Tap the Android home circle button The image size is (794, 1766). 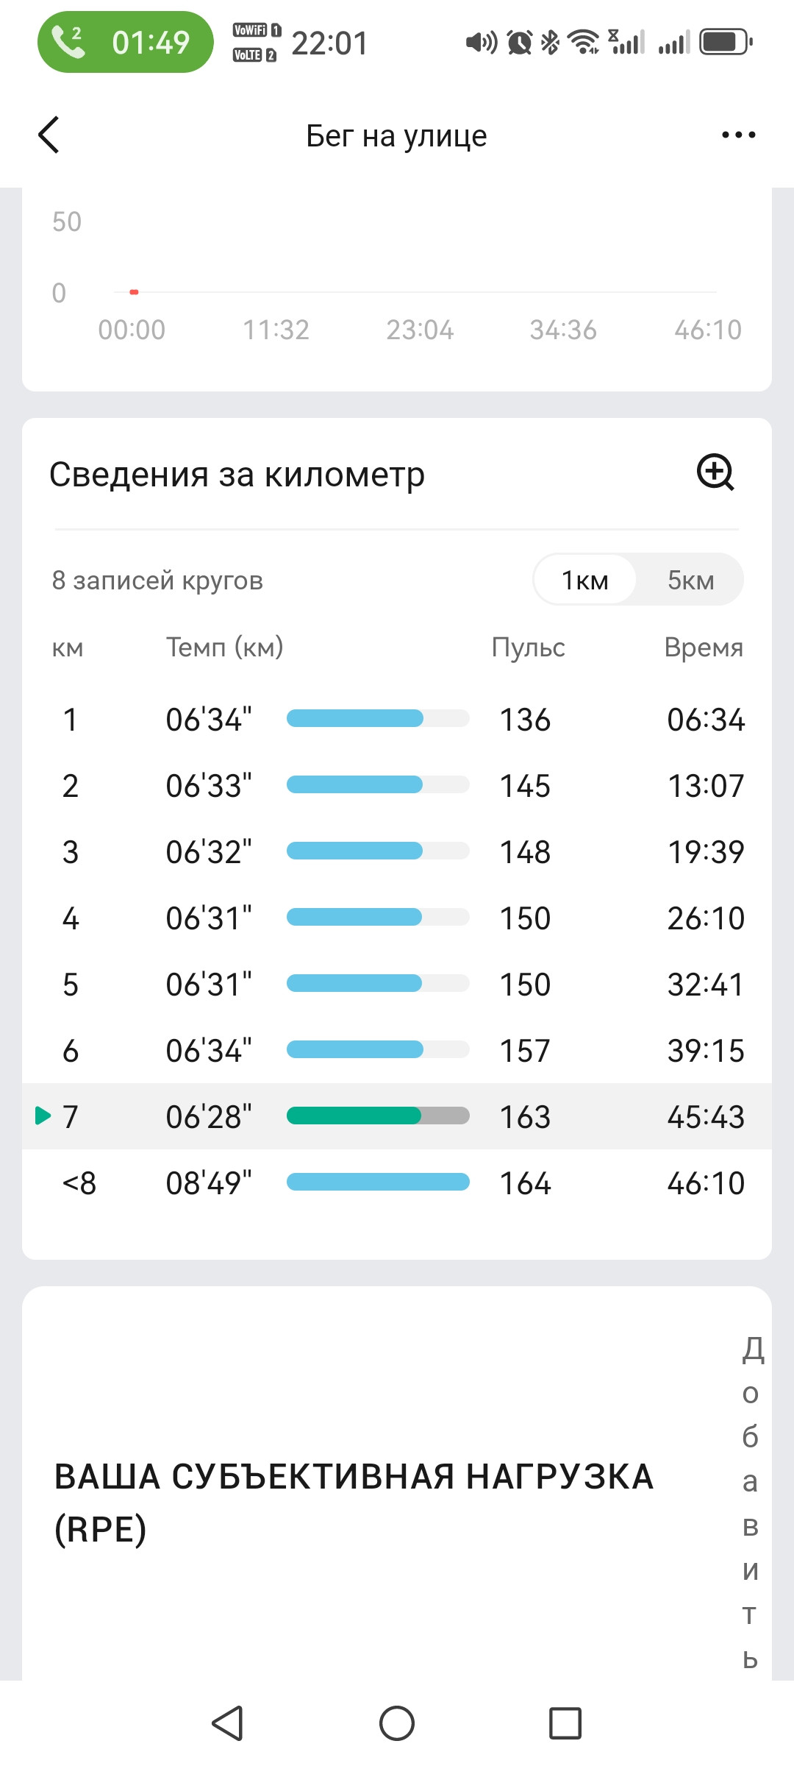pyautogui.click(x=397, y=1723)
